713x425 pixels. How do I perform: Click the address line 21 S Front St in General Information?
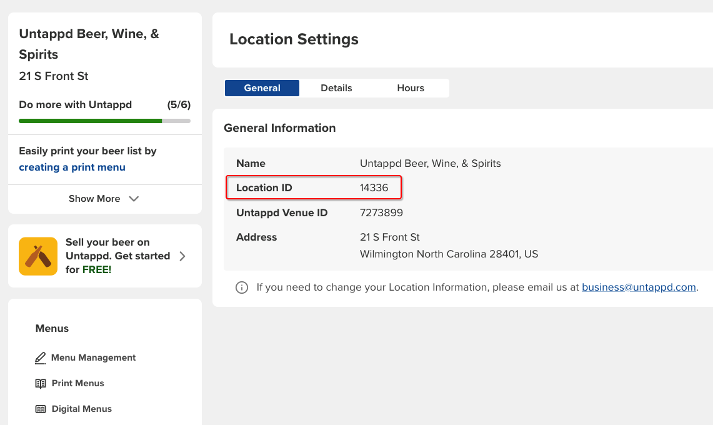(390, 237)
